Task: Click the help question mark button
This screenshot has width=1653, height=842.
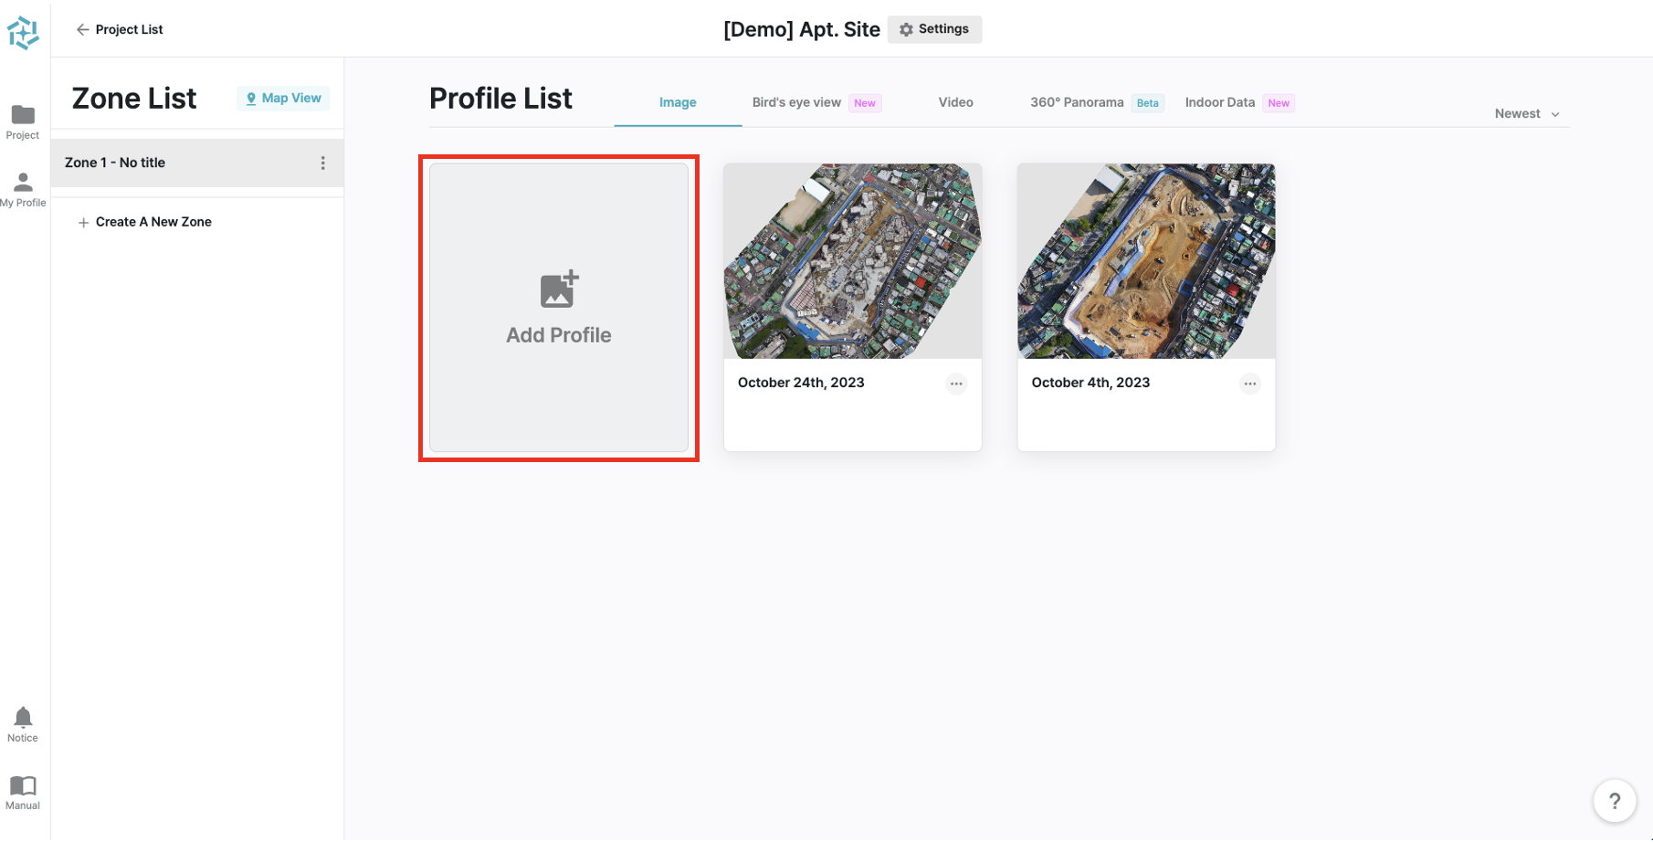Action: (x=1615, y=801)
